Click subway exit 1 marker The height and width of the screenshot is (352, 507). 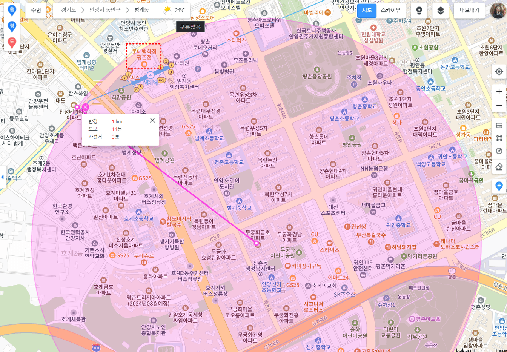166,61
